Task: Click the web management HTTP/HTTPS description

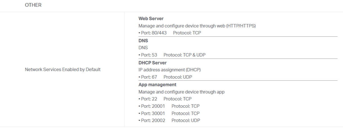Action: click(197, 26)
